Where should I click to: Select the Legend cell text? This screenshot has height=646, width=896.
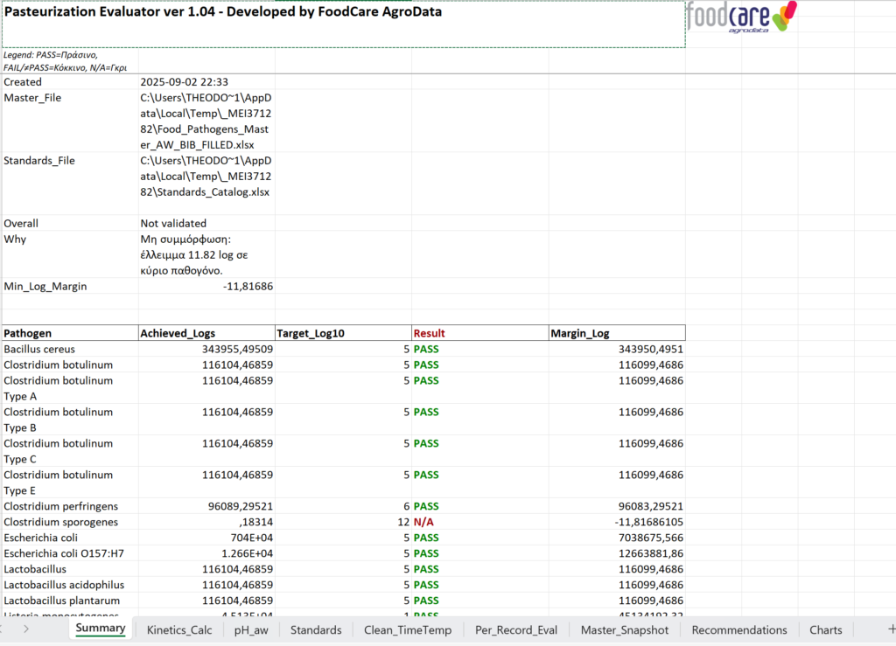70,61
